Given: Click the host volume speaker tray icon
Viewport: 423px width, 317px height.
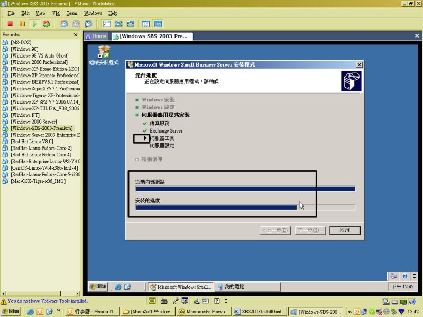Looking at the screenshot, I should pos(412,302).
